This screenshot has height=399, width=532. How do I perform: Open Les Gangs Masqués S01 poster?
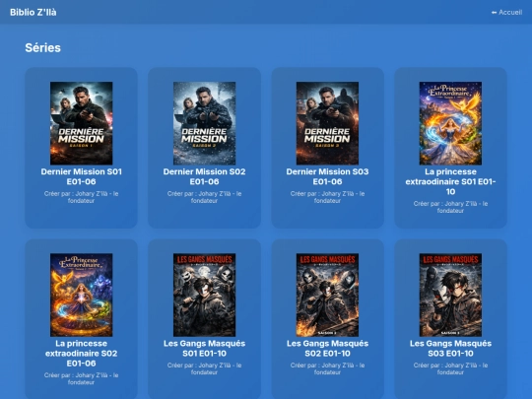[204, 295]
